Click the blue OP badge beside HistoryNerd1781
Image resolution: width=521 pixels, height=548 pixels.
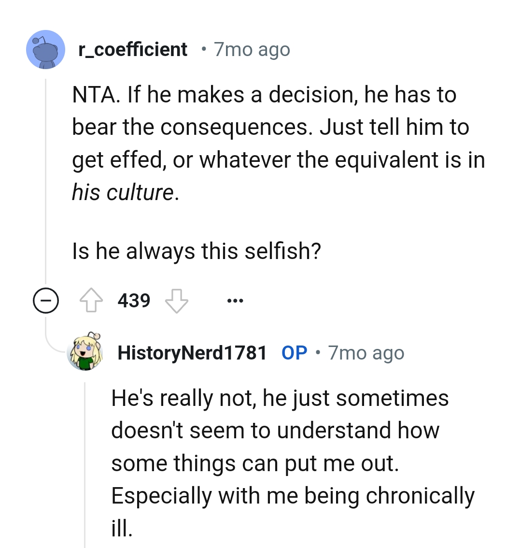coord(293,353)
